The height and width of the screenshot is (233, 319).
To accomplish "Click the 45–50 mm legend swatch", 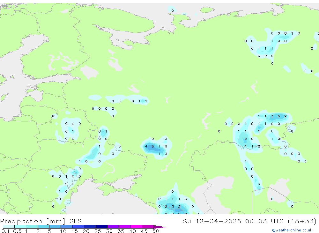I will [148, 227].
